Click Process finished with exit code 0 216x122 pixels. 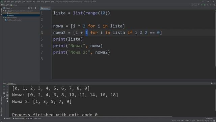tap(55, 115)
